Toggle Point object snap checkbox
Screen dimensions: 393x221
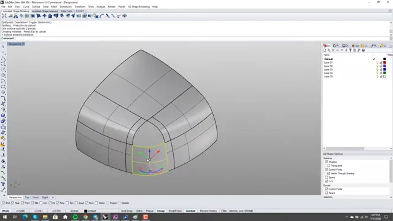point(23,203)
